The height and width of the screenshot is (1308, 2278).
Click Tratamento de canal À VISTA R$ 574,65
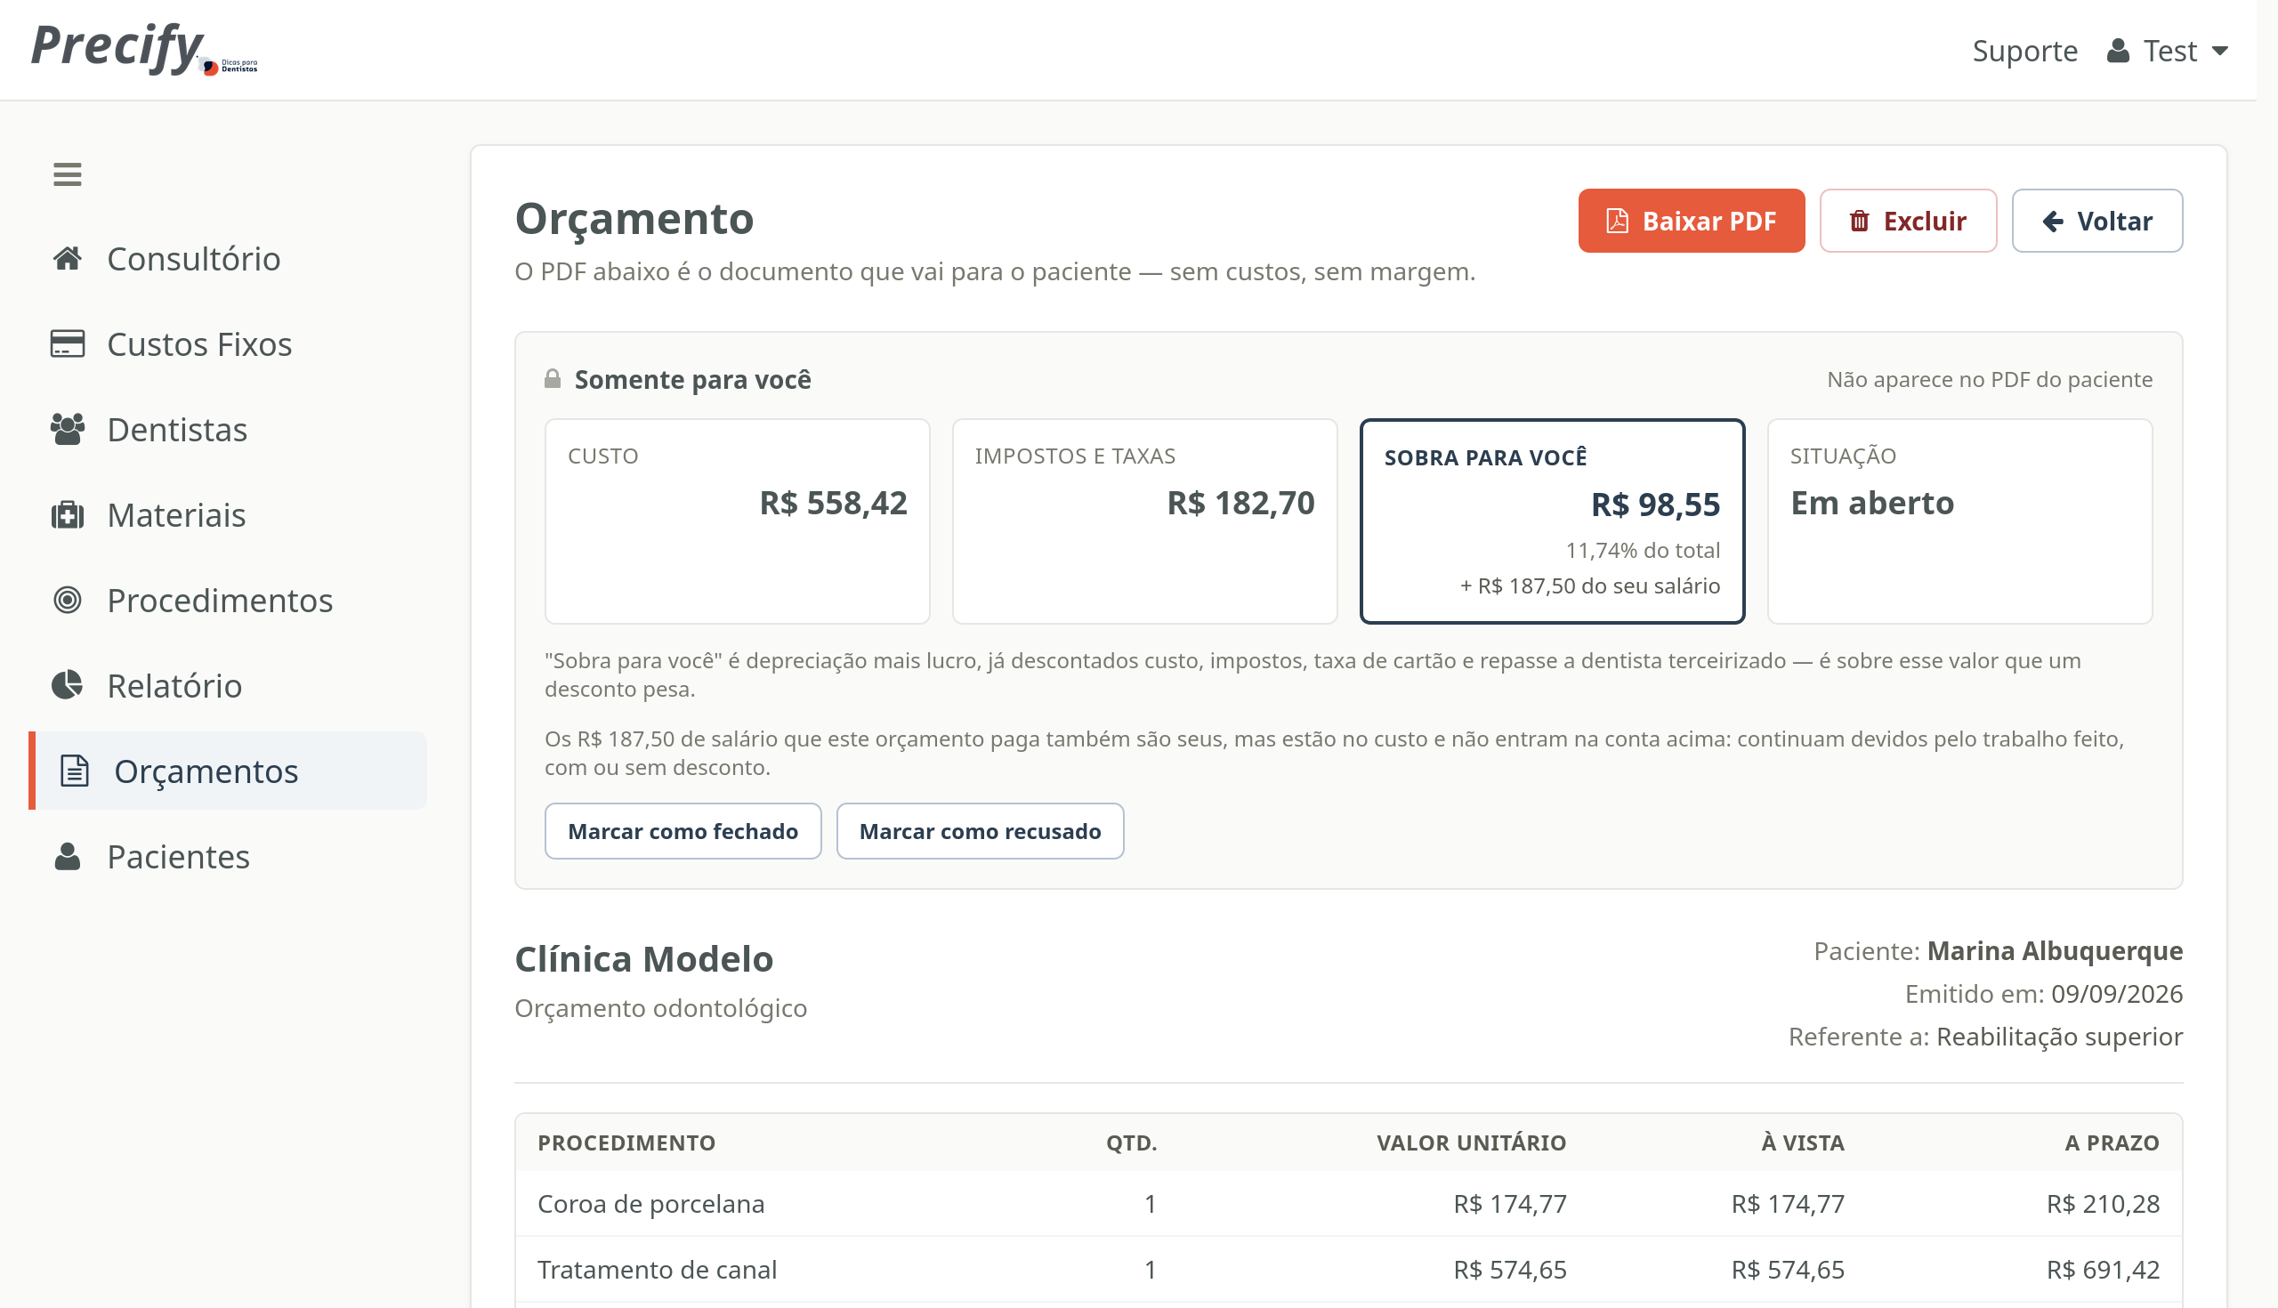pyautogui.click(x=1788, y=1270)
